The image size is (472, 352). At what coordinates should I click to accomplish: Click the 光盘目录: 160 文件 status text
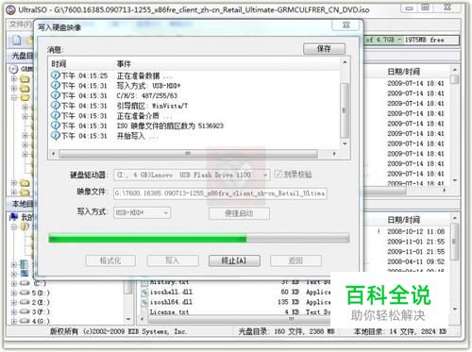point(286,331)
